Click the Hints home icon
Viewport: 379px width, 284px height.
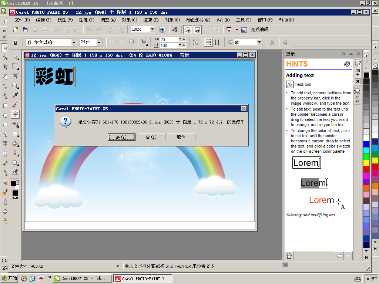pyautogui.click(x=289, y=256)
